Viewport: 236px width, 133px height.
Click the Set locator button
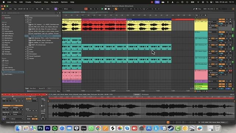click(197, 15)
